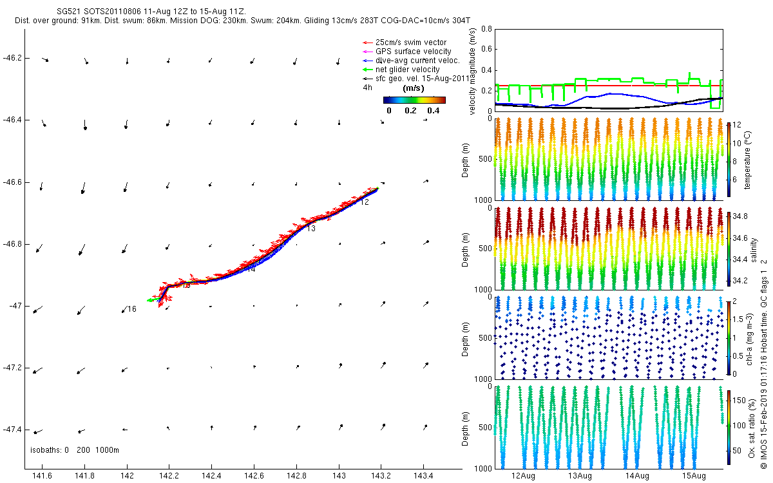The height and width of the screenshot is (483, 773).
Task: Click the 'net glider velocity' legend label
Action: (408, 70)
